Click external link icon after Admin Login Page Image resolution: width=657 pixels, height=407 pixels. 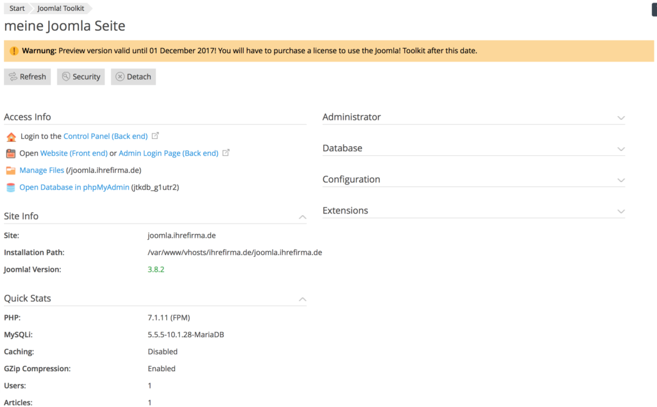(226, 153)
